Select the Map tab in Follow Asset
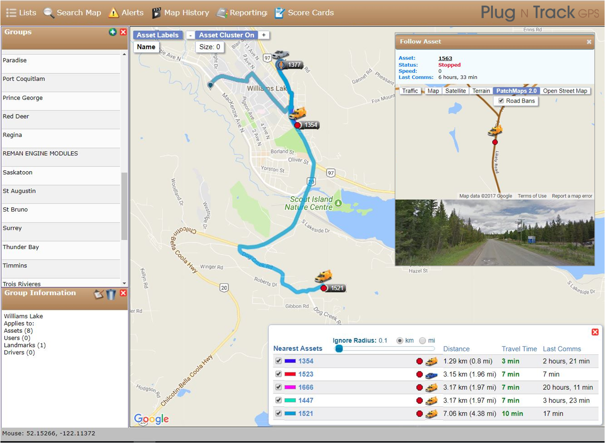 pyautogui.click(x=433, y=91)
